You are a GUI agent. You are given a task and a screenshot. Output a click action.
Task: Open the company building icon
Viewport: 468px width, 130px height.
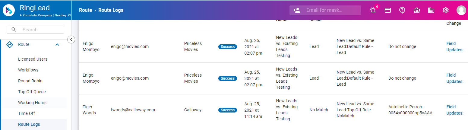click(431, 10)
